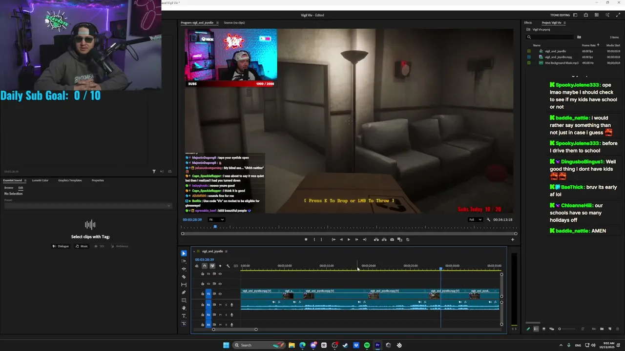Tag clips as Dialogue
The height and width of the screenshot is (351, 625).
pos(61,246)
